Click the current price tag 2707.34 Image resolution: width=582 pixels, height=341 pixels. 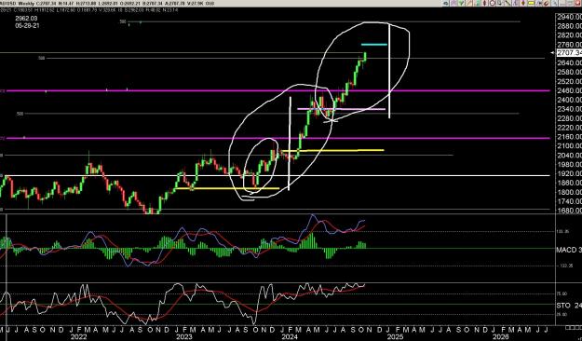point(569,53)
